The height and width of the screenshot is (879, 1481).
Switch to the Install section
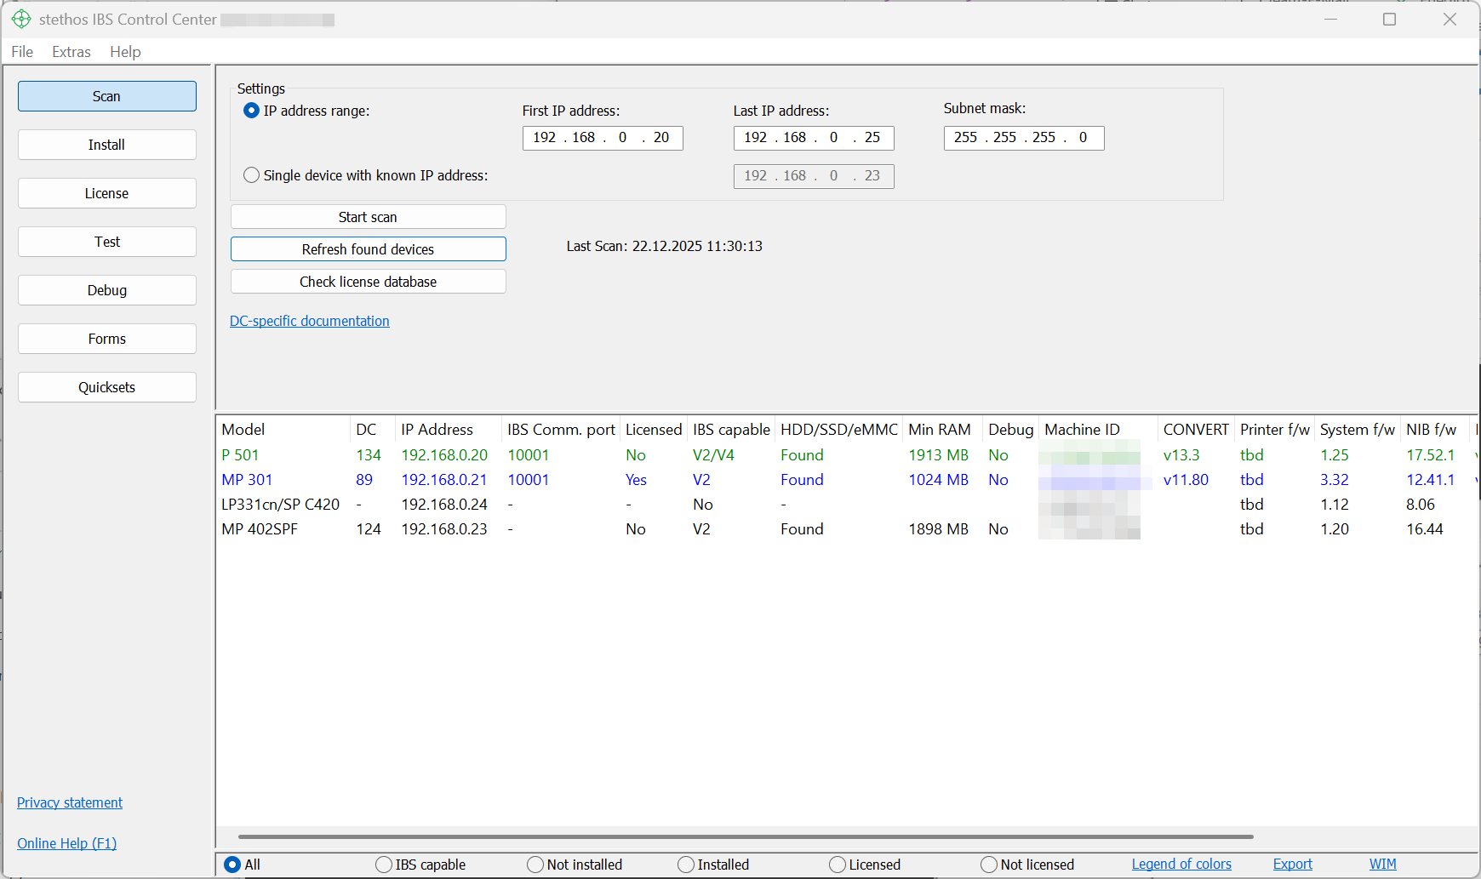pyautogui.click(x=106, y=145)
